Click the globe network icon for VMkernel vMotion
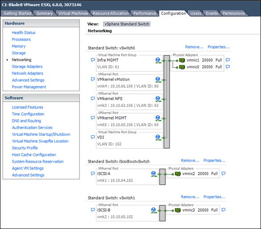Image resolution: width=261 pixels, height=229 pixels. pos(158,79)
